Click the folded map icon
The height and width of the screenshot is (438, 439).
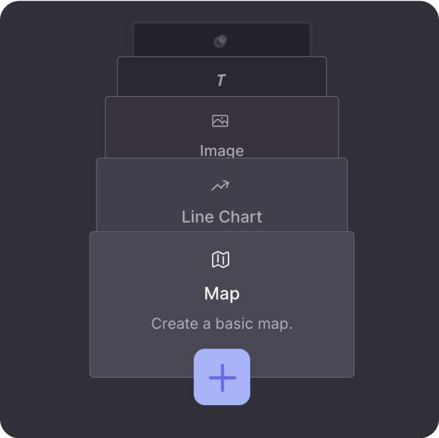coord(220,260)
